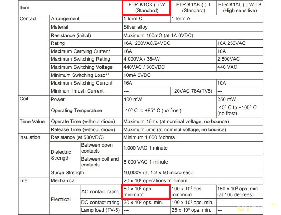Click the 'Life' category cell
The height and width of the screenshot is (215, 281).
click(x=34, y=196)
